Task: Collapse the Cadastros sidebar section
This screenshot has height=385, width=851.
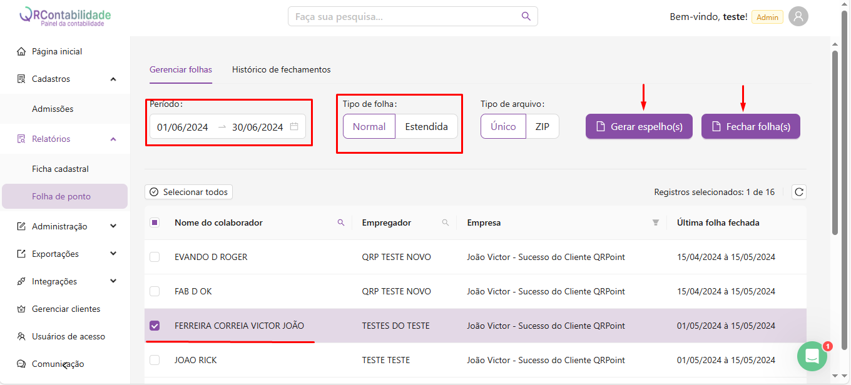Action: (x=113, y=79)
